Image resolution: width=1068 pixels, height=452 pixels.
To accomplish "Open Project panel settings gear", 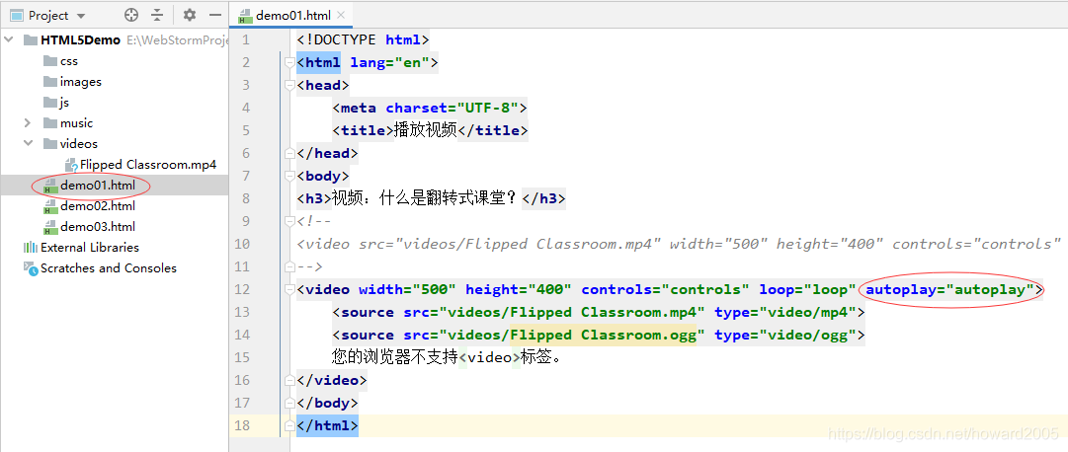I will tap(190, 15).
